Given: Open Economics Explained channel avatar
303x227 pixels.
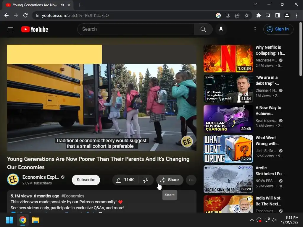Looking at the screenshot, I should click(x=13, y=179).
